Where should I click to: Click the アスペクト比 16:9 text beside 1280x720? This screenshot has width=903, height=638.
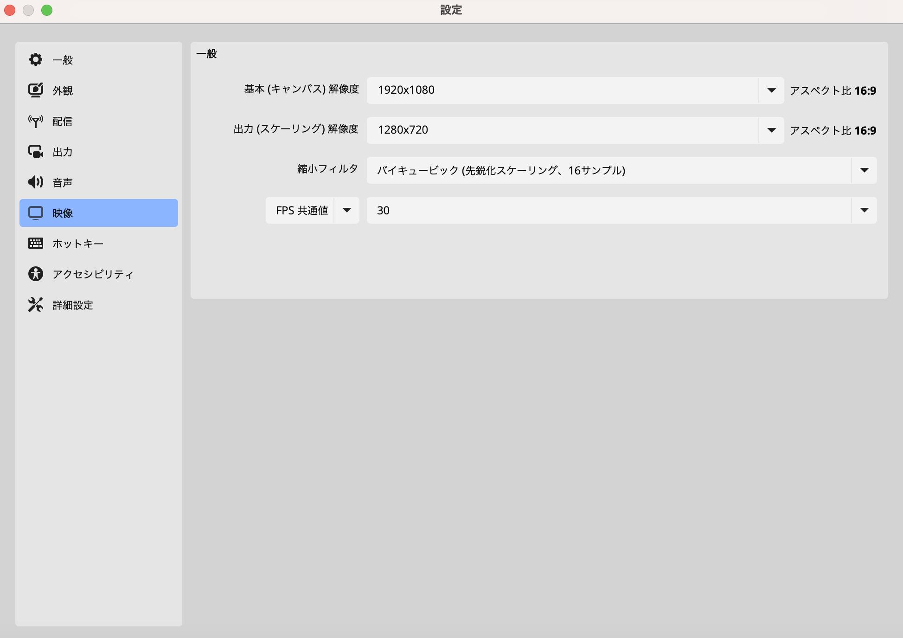(833, 130)
